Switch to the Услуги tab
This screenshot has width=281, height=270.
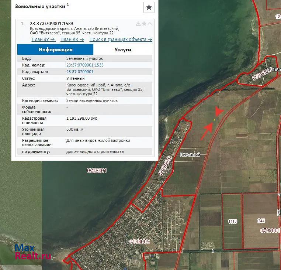[122, 49]
